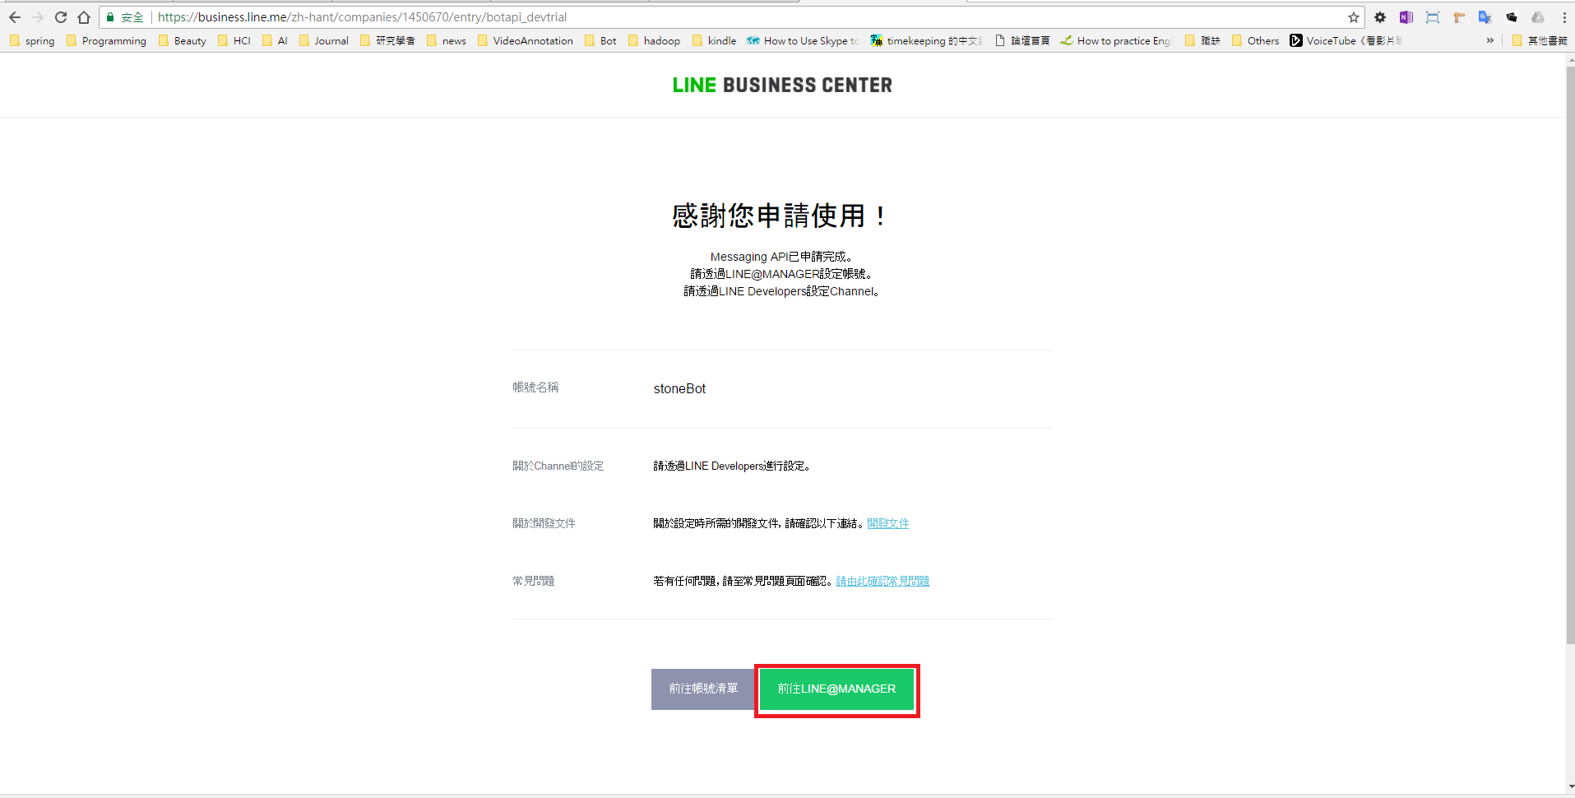Open the kindle bookmark folder
Image resolution: width=1575 pixels, height=798 pixels.
click(x=714, y=40)
